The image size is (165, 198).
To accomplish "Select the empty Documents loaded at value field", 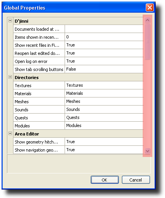I will click(x=104, y=29).
